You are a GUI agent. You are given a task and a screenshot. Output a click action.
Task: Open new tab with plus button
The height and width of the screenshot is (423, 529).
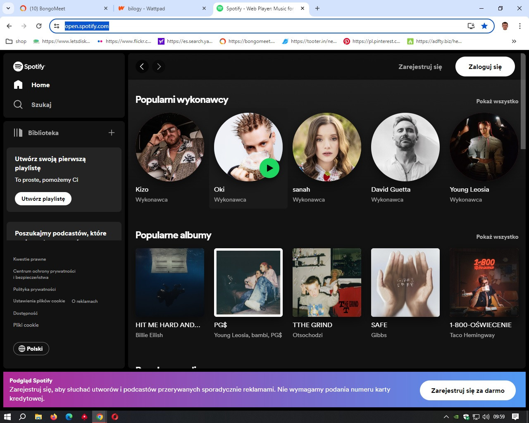pos(317,8)
